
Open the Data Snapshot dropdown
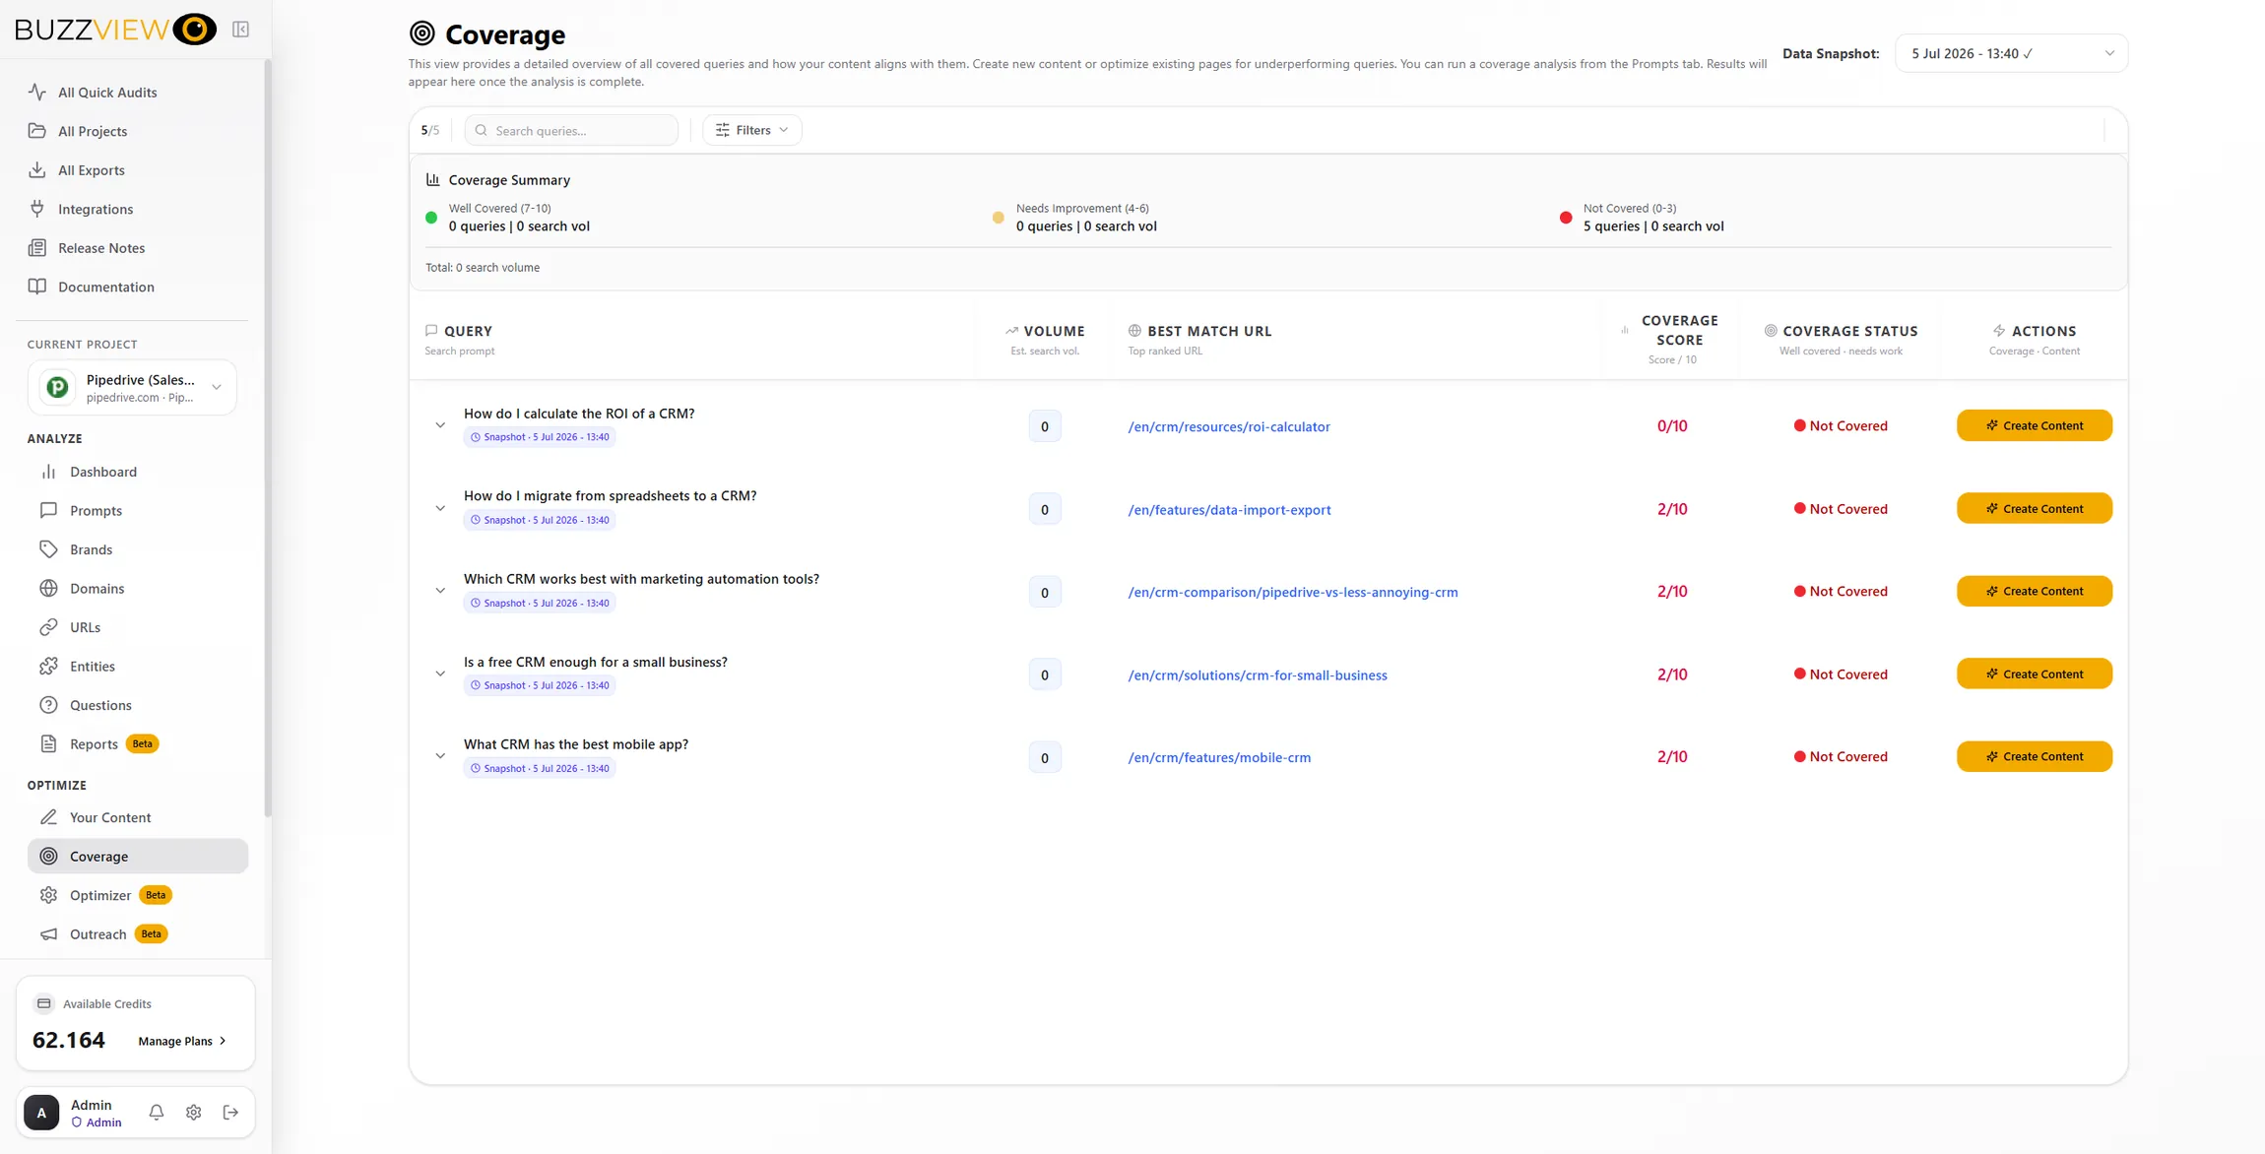tap(2011, 53)
